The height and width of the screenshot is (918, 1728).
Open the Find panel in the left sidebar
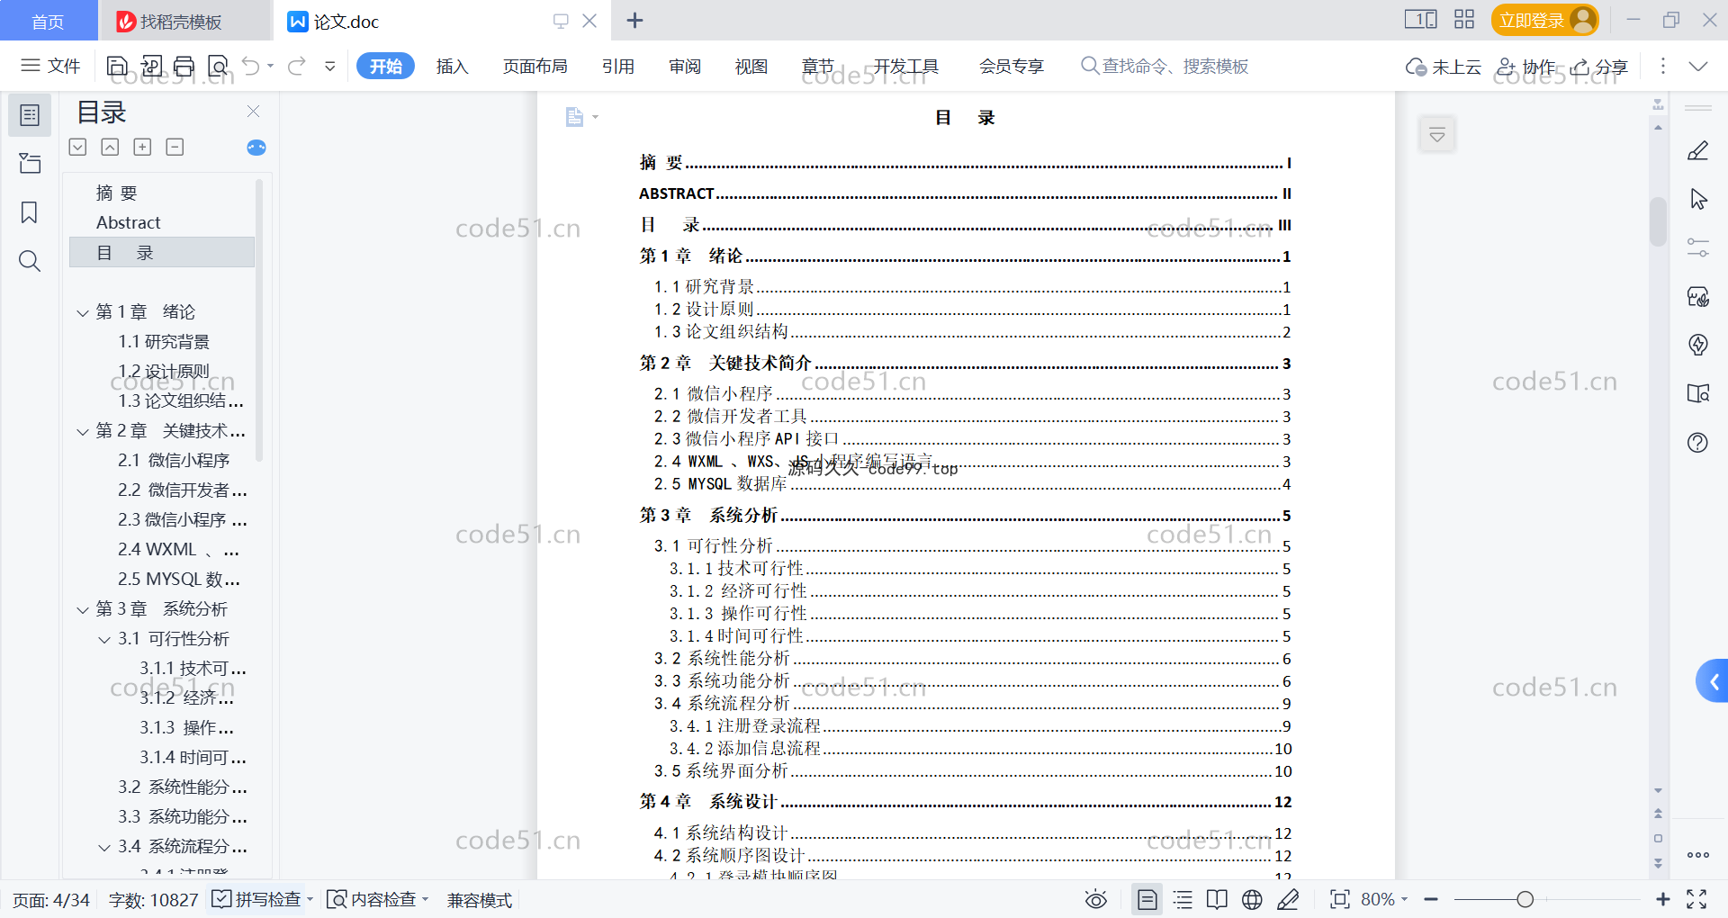(30, 261)
